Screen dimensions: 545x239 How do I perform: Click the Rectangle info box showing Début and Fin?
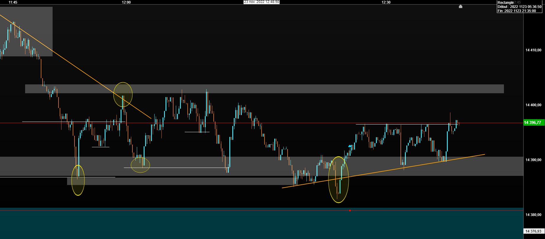click(520, 6)
